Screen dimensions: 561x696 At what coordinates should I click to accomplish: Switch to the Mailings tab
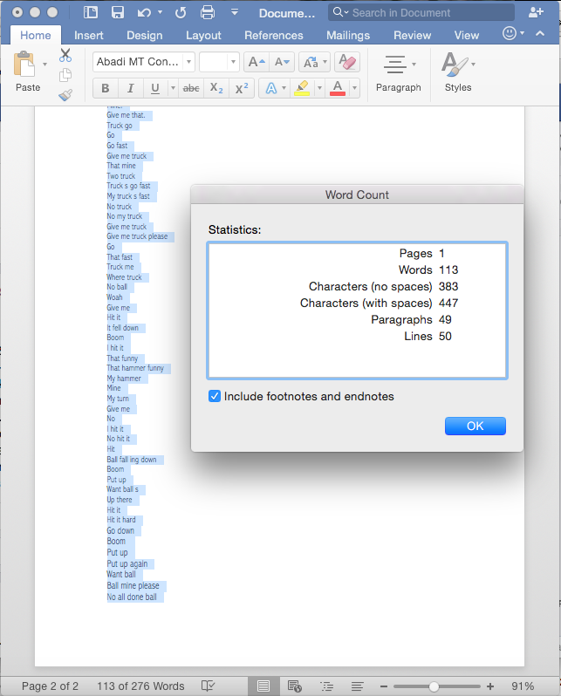pos(348,35)
